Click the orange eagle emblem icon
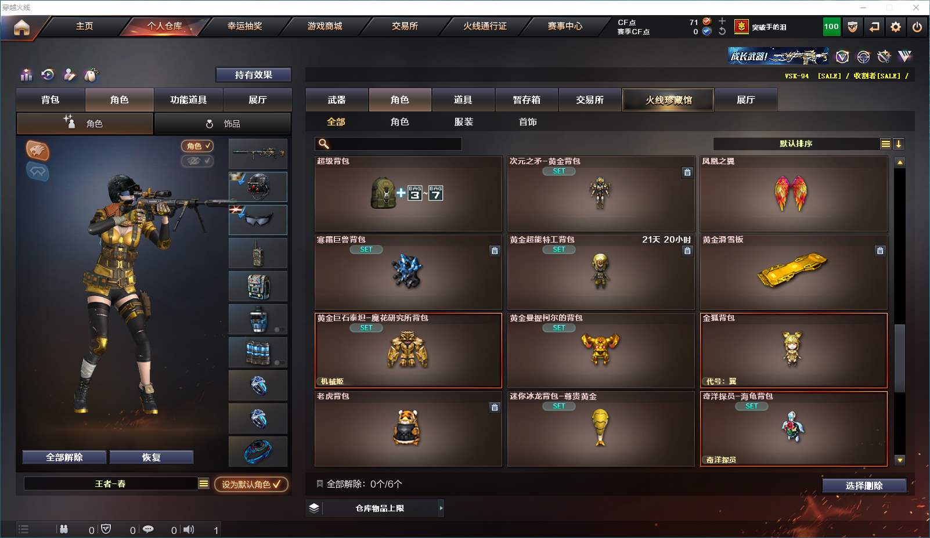This screenshot has width=930, height=538. 37,150
